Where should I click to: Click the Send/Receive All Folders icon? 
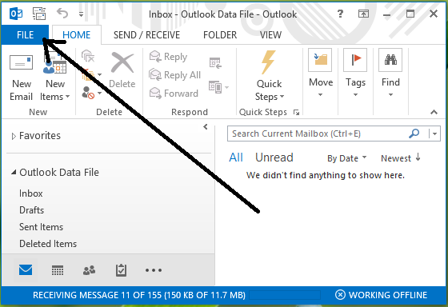coord(39,14)
